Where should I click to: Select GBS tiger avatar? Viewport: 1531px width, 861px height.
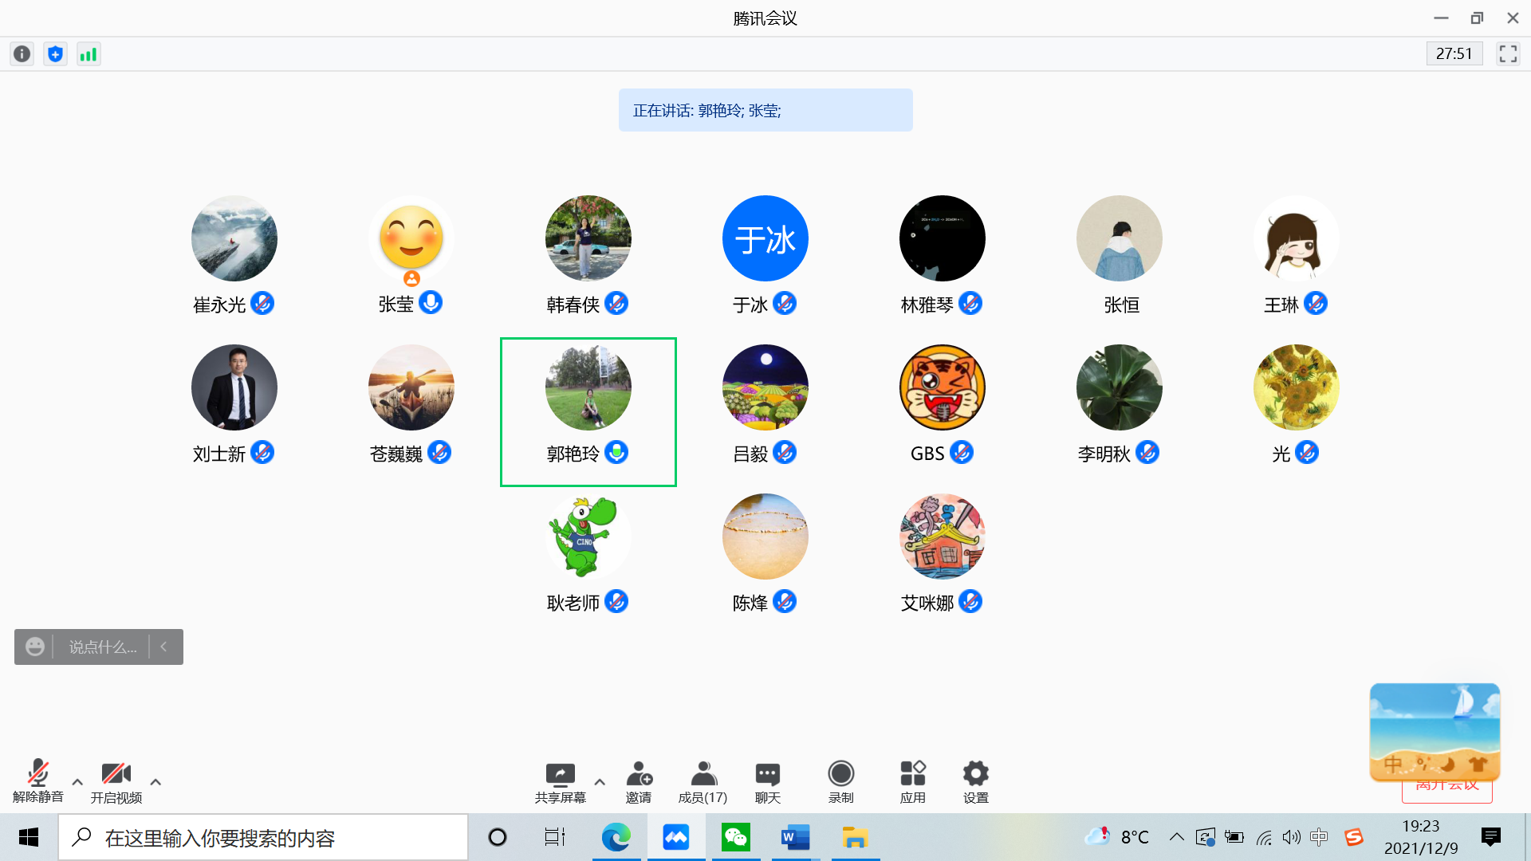(x=943, y=387)
